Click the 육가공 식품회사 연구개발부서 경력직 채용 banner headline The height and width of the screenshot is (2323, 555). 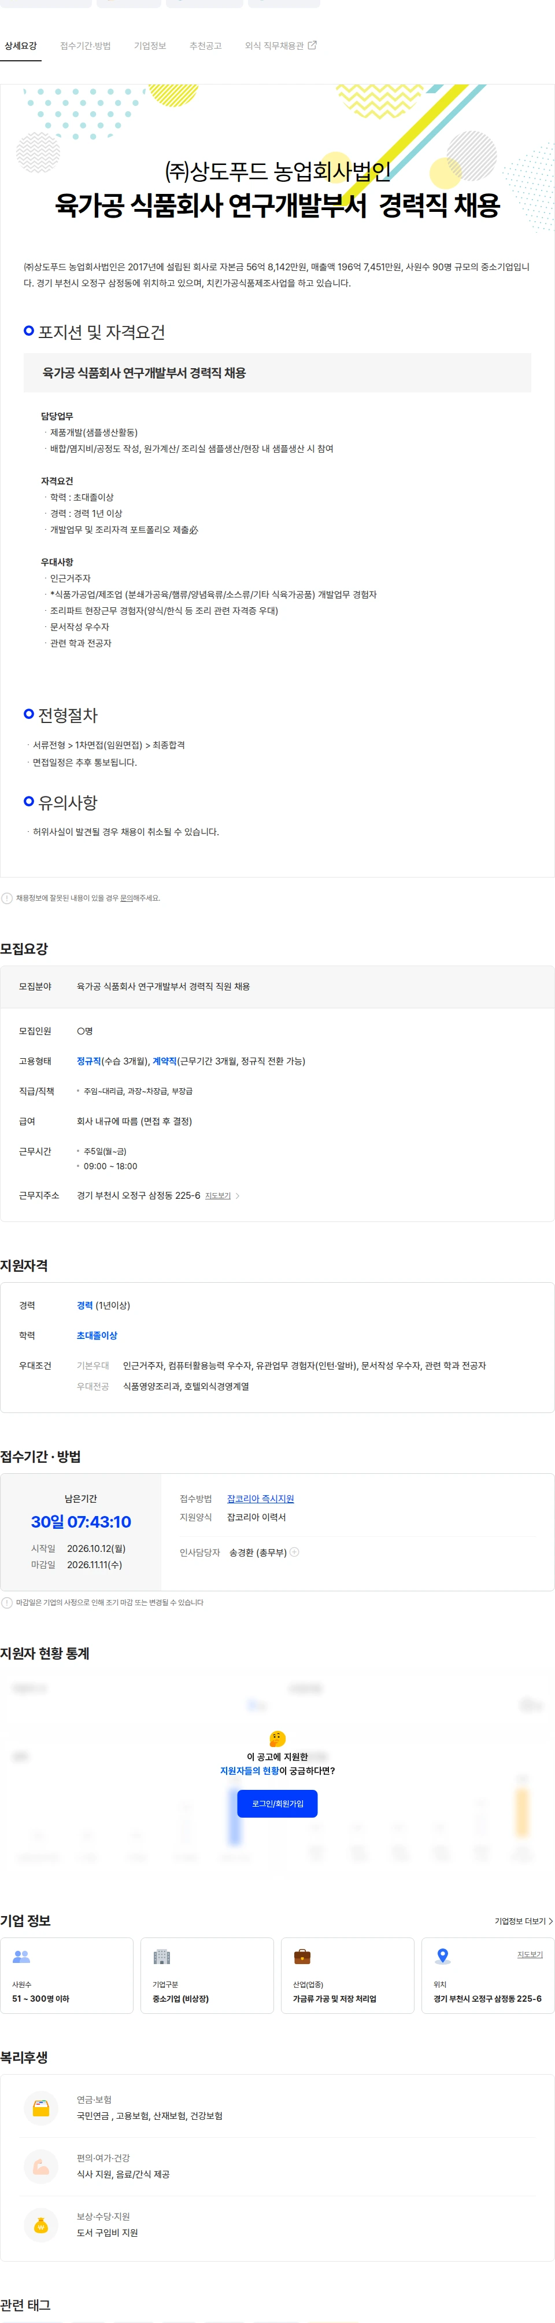point(277,205)
